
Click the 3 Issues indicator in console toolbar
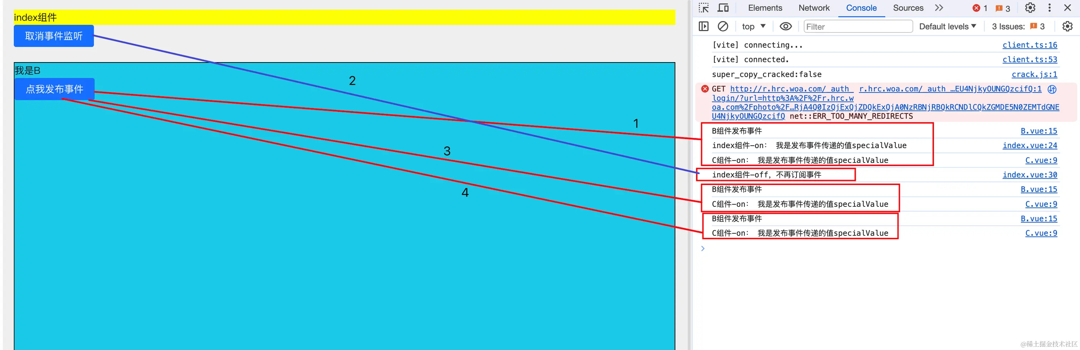pyautogui.click(x=1018, y=26)
